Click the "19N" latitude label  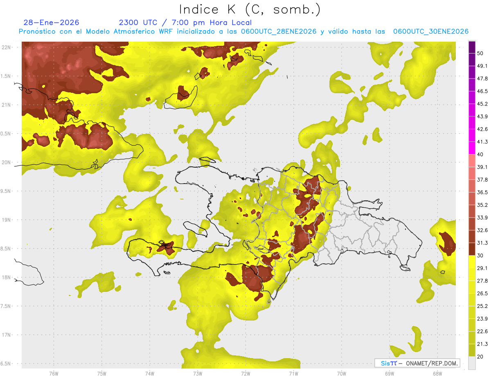pyautogui.click(x=7, y=220)
